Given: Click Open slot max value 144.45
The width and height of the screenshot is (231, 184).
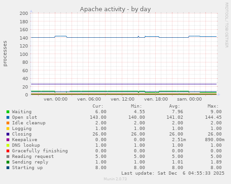Looking at the screenshot, I should (x=213, y=117).
